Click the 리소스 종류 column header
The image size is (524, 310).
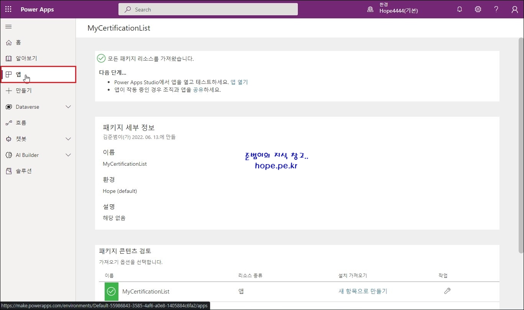click(x=250, y=276)
